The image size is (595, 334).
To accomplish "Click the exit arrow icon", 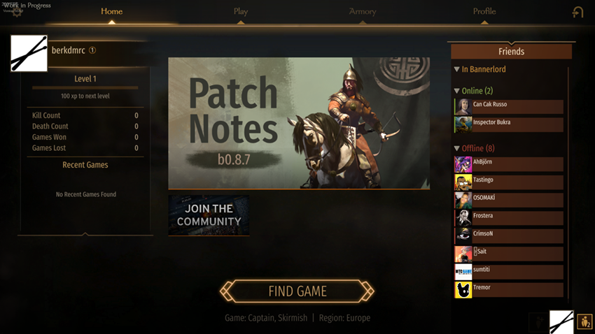I will (x=578, y=12).
